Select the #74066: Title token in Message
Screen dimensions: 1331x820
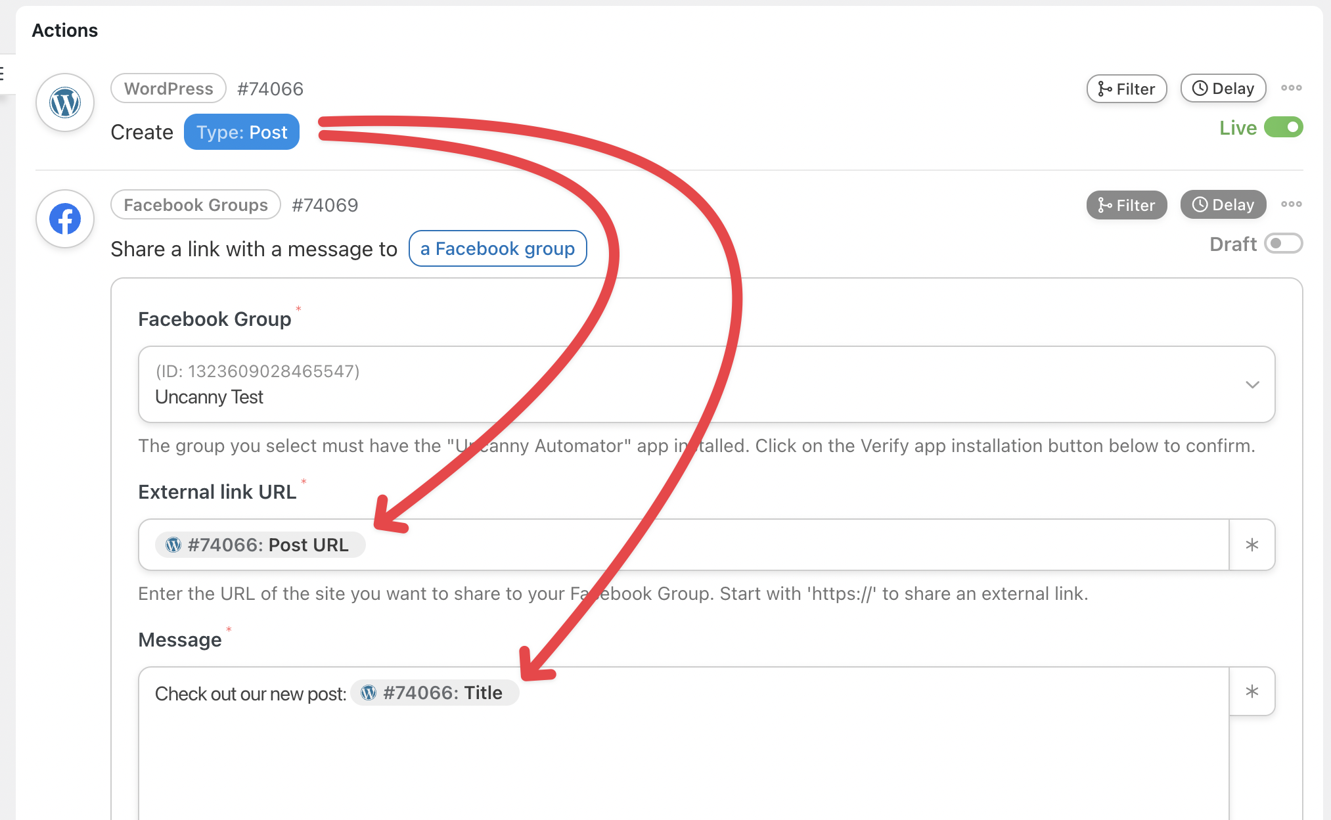point(434,693)
